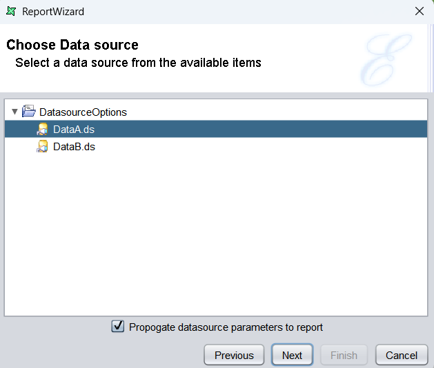Click the ReportWizard app icon in title bar
The width and height of the screenshot is (434, 368).
click(x=10, y=11)
